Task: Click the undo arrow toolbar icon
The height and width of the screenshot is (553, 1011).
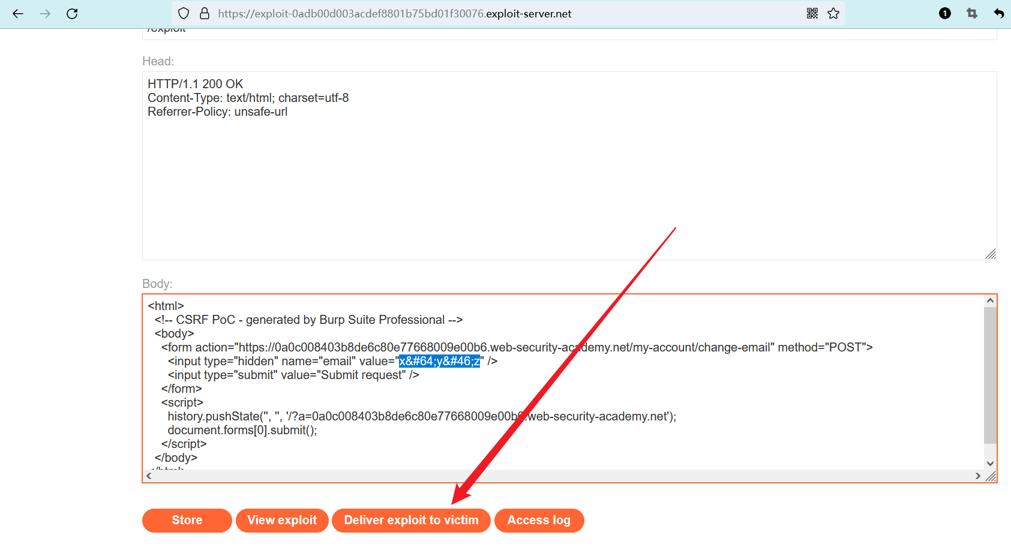Action: pos(998,13)
